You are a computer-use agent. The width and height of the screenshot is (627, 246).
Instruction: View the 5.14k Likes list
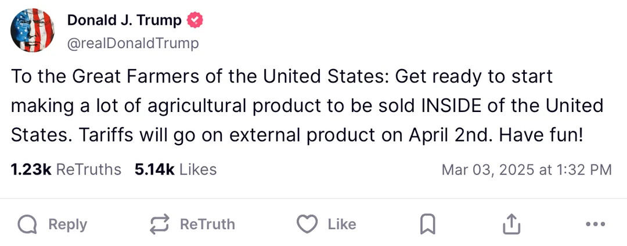point(175,169)
